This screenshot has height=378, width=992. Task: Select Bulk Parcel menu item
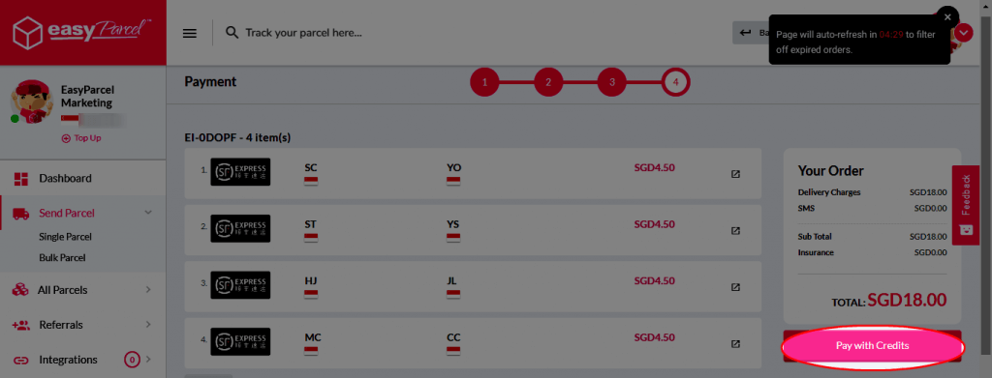point(62,258)
